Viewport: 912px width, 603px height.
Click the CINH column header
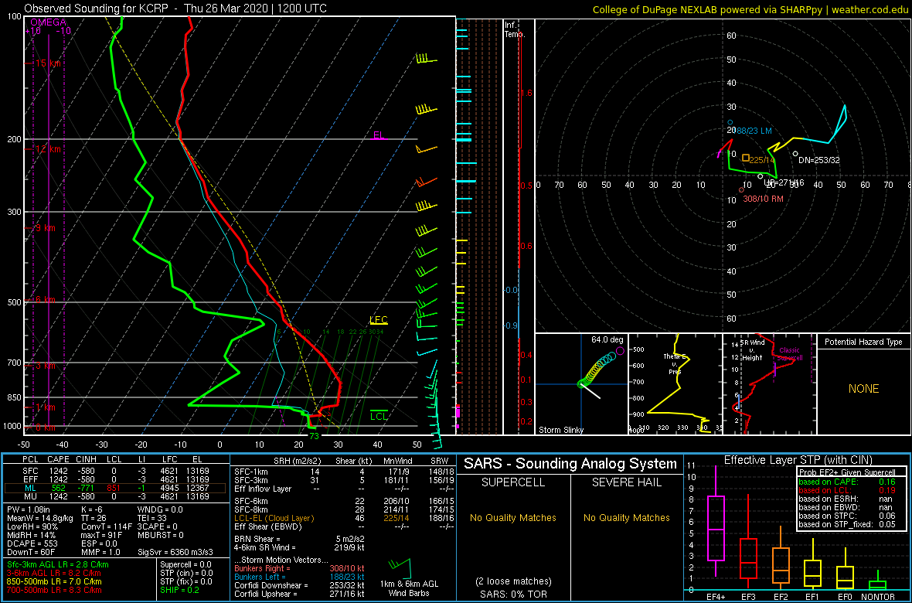(87, 461)
